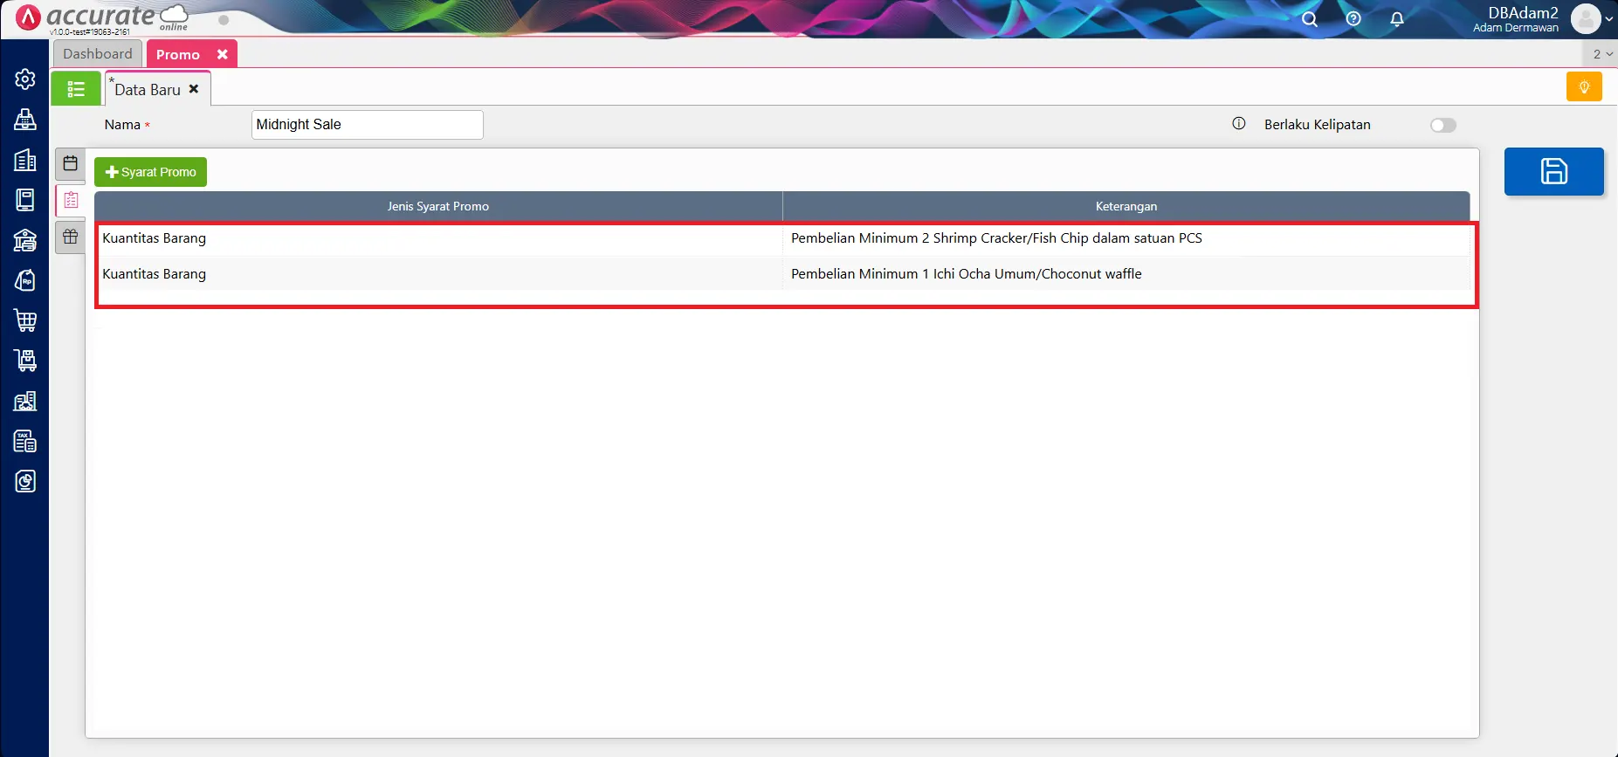Click the search magnifier in the header

coord(1309,19)
